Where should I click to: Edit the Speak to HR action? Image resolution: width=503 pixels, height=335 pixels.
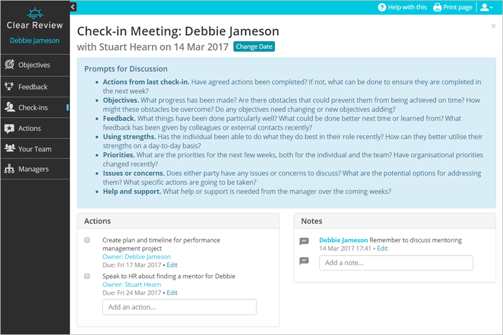(172, 293)
